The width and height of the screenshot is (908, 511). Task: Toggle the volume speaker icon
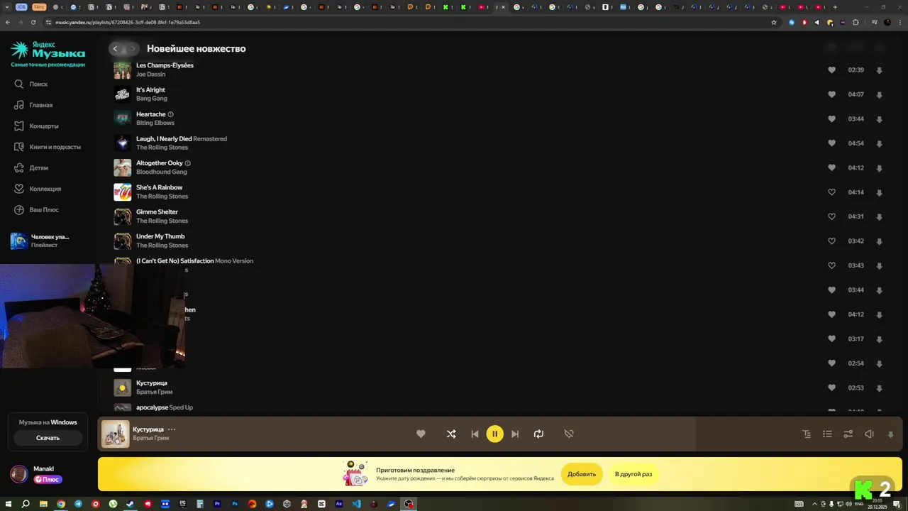869,434
